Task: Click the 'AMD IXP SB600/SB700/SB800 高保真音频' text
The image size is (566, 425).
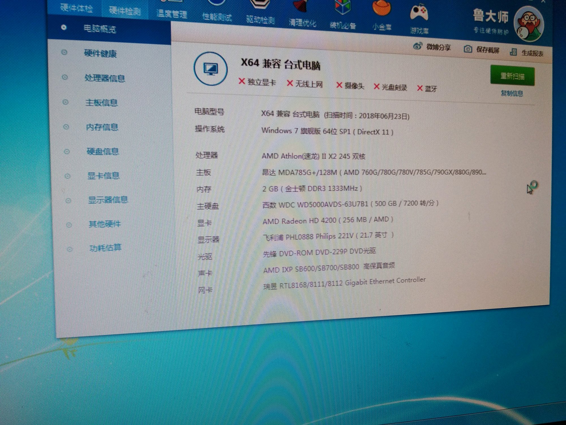Action: 329,268
